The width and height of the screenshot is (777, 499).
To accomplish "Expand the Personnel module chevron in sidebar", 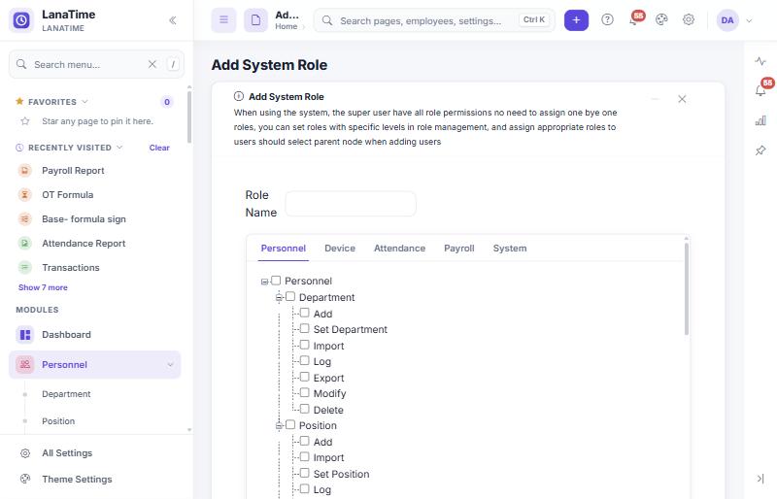I will pos(171,365).
